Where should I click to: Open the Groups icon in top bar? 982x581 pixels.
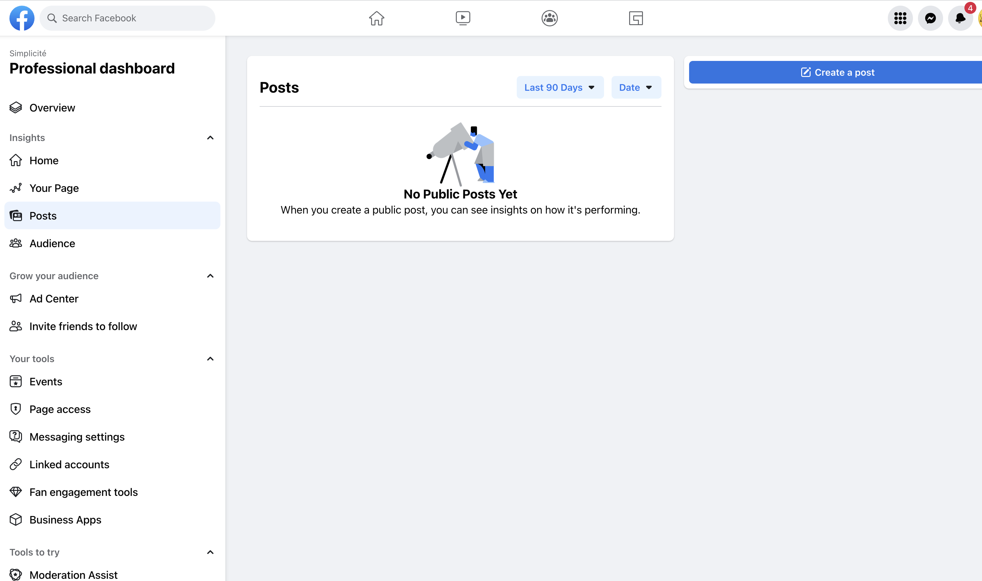coord(549,18)
